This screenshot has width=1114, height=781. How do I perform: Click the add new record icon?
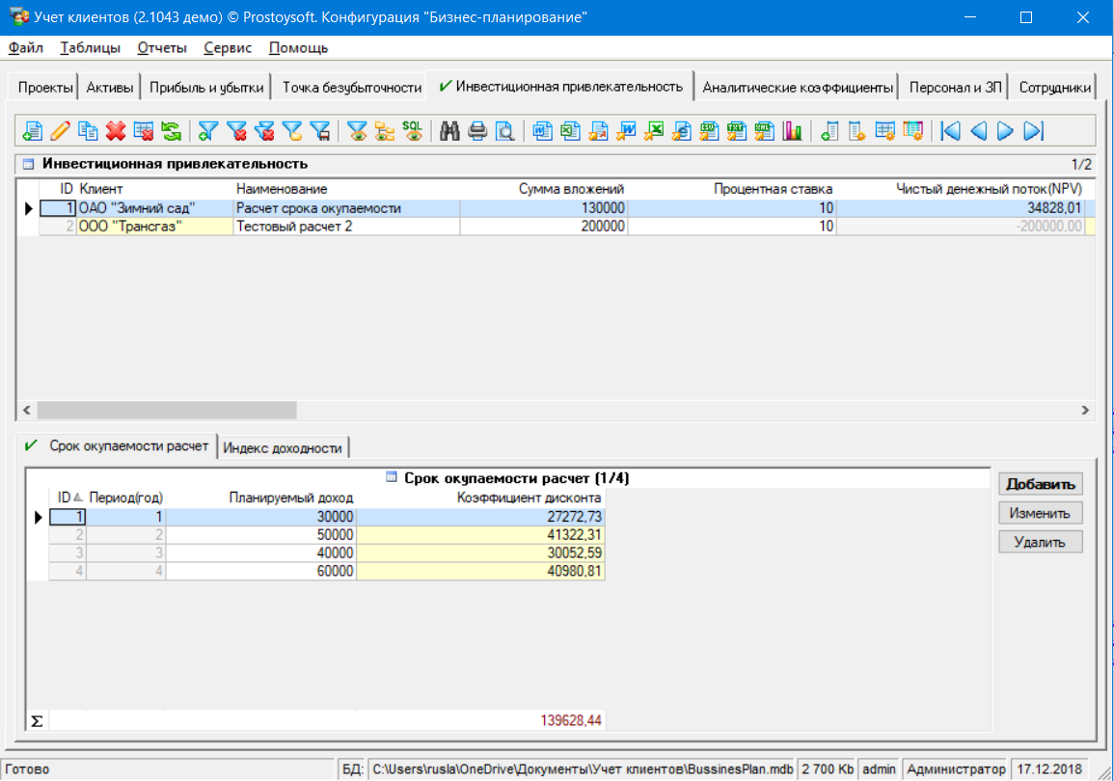coord(33,131)
